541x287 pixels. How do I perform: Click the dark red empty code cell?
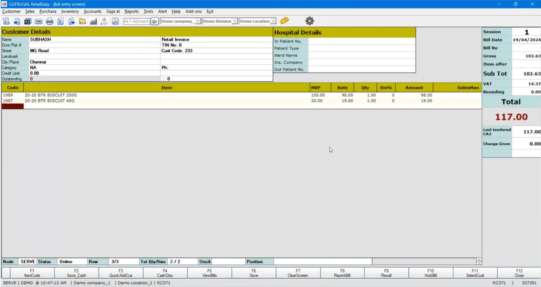(x=13, y=106)
